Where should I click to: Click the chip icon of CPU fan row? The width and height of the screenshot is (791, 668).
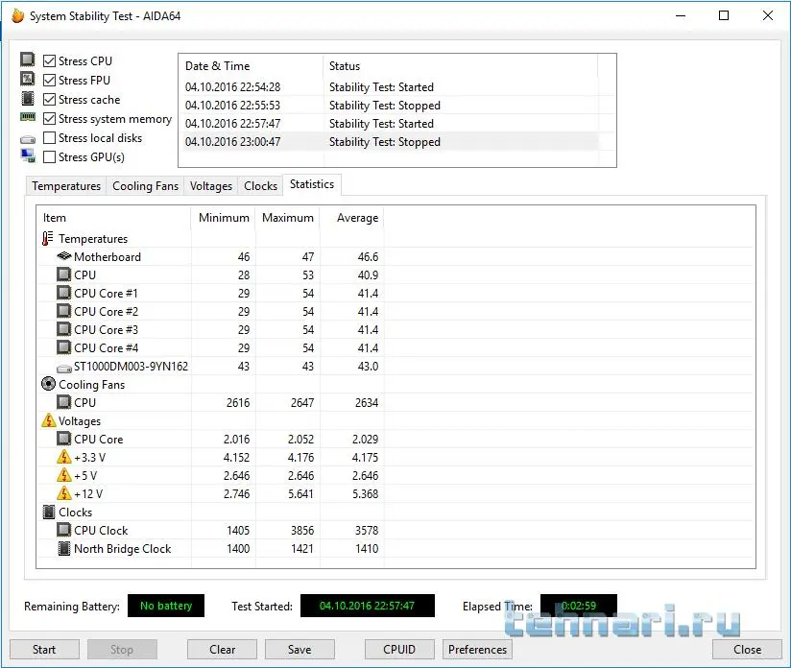pyautogui.click(x=63, y=402)
